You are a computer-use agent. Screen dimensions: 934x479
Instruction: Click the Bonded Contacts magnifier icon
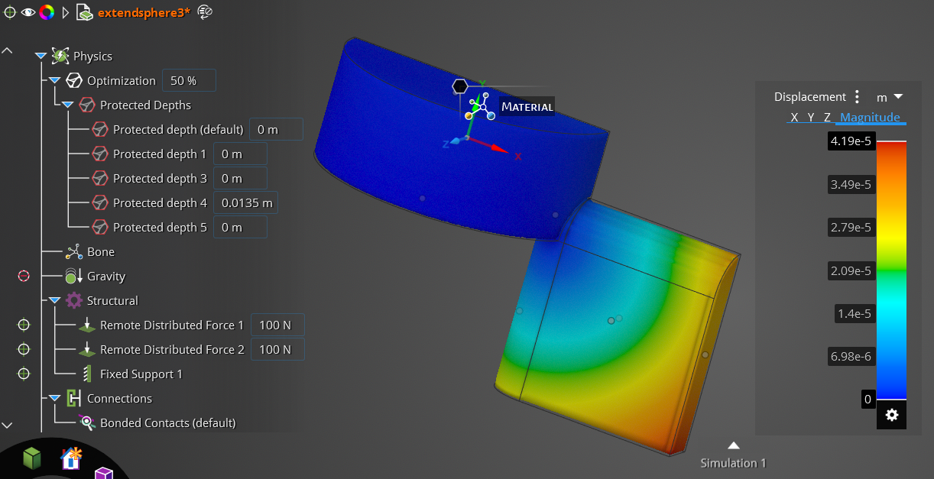(87, 422)
